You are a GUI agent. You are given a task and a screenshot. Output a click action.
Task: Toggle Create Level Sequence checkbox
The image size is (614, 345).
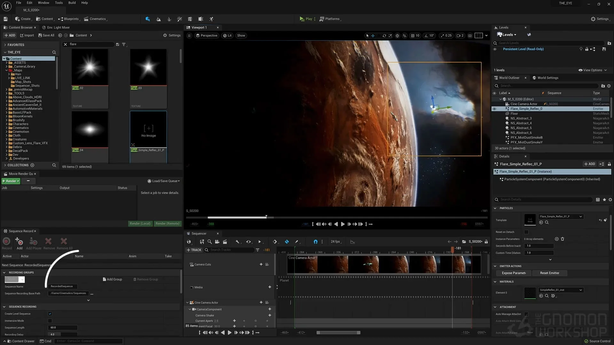(x=50, y=314)
